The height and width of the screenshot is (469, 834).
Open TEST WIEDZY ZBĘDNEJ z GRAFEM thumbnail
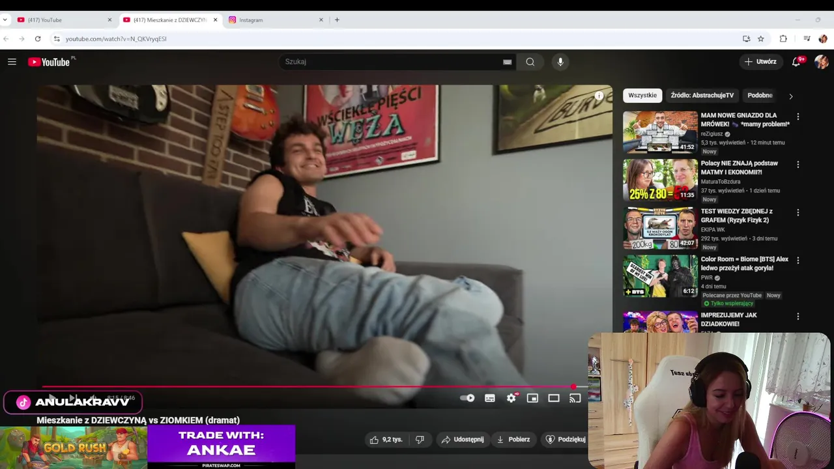[660, 228]
